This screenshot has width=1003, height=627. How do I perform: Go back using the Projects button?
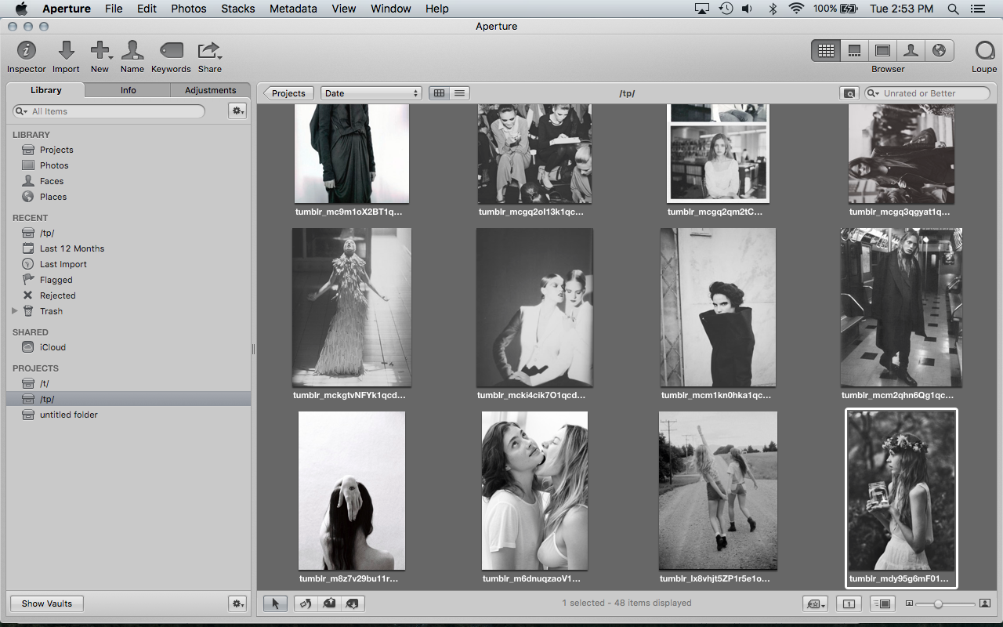(287, 93)
